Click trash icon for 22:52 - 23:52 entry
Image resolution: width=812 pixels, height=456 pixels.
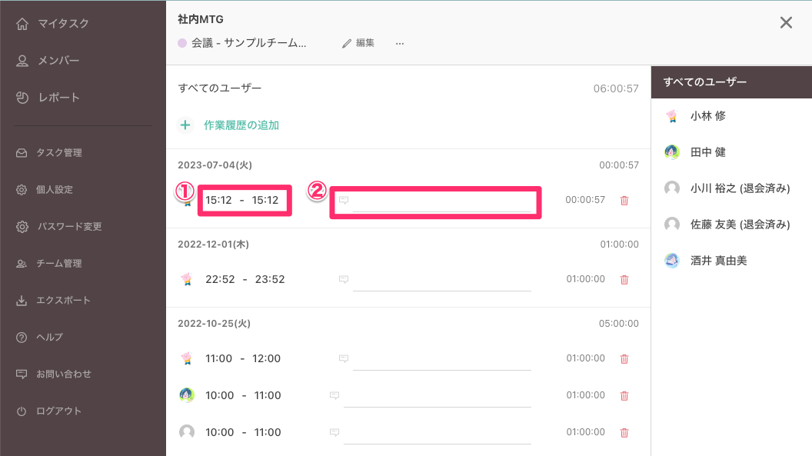click(624, 280)
